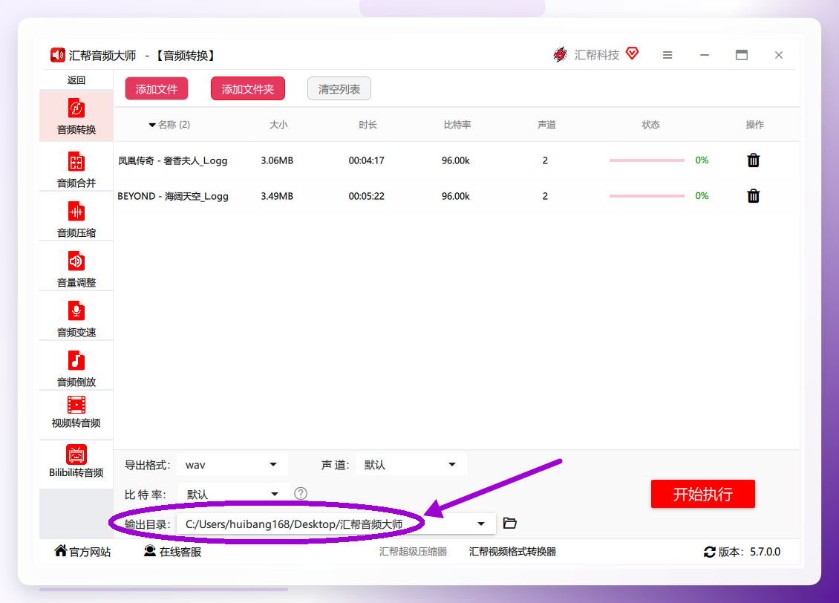This screenshot has width=839, height=603.
Task: Open the Bilibili转音频 tool
Action: (x=76, y=462)
